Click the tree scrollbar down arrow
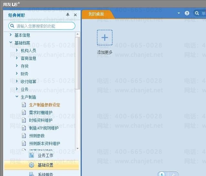 (x=78, y=148)
